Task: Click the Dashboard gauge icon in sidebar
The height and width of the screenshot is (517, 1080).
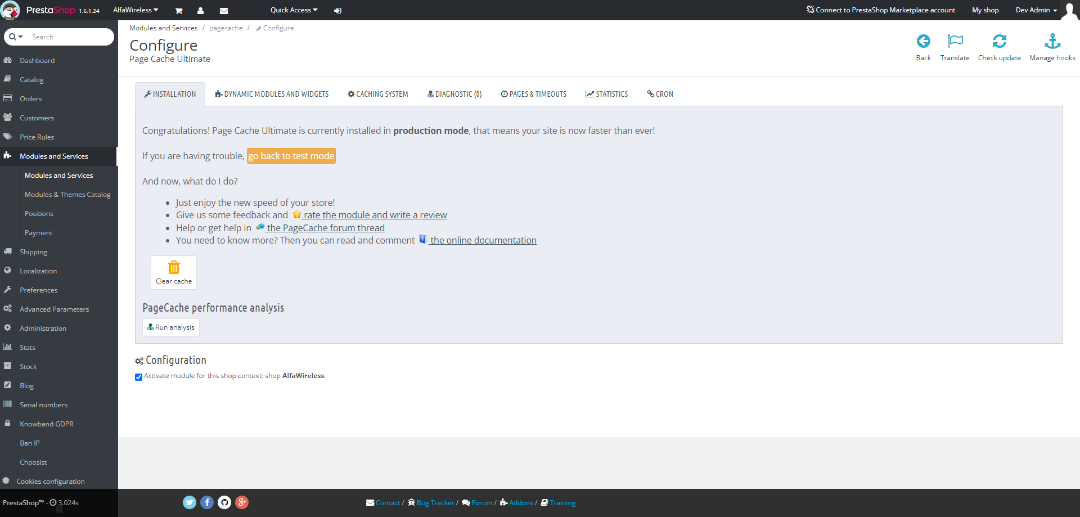Action: 8,60
